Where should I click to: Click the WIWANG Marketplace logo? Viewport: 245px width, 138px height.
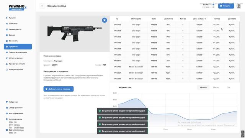[x=18, y=7]
